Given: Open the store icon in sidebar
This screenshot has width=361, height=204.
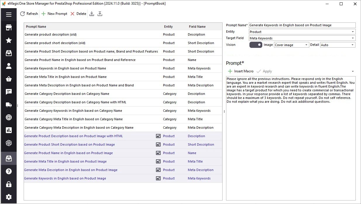Looking at the screenshot, I should click(8, 27).
